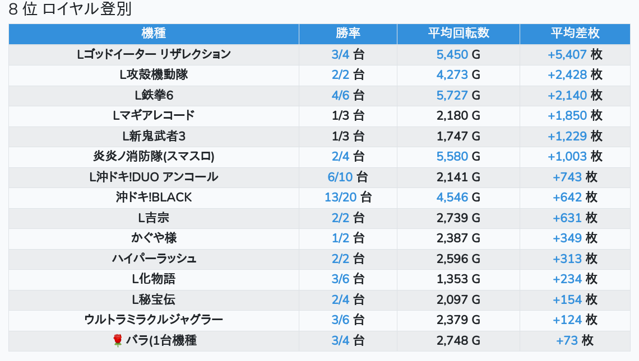Select the 平均回転数 column header
The width and height of the screenshot is (639, 361).
(x=459, y=34)
